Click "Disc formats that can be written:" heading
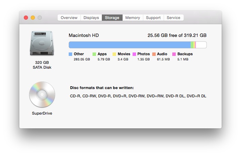 tap(102, 88)
